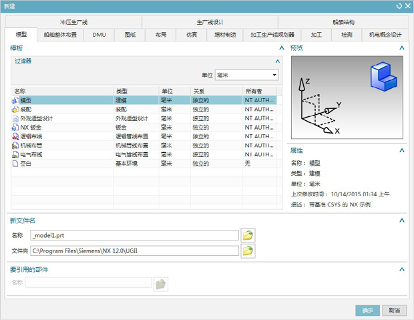The image size is (414, 320).
Task: Click the 取消 button
Action: (x=395, y=311)
